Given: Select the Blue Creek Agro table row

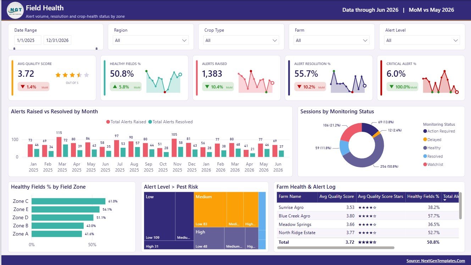Looking at the screenshot, I should click(368, 216).
